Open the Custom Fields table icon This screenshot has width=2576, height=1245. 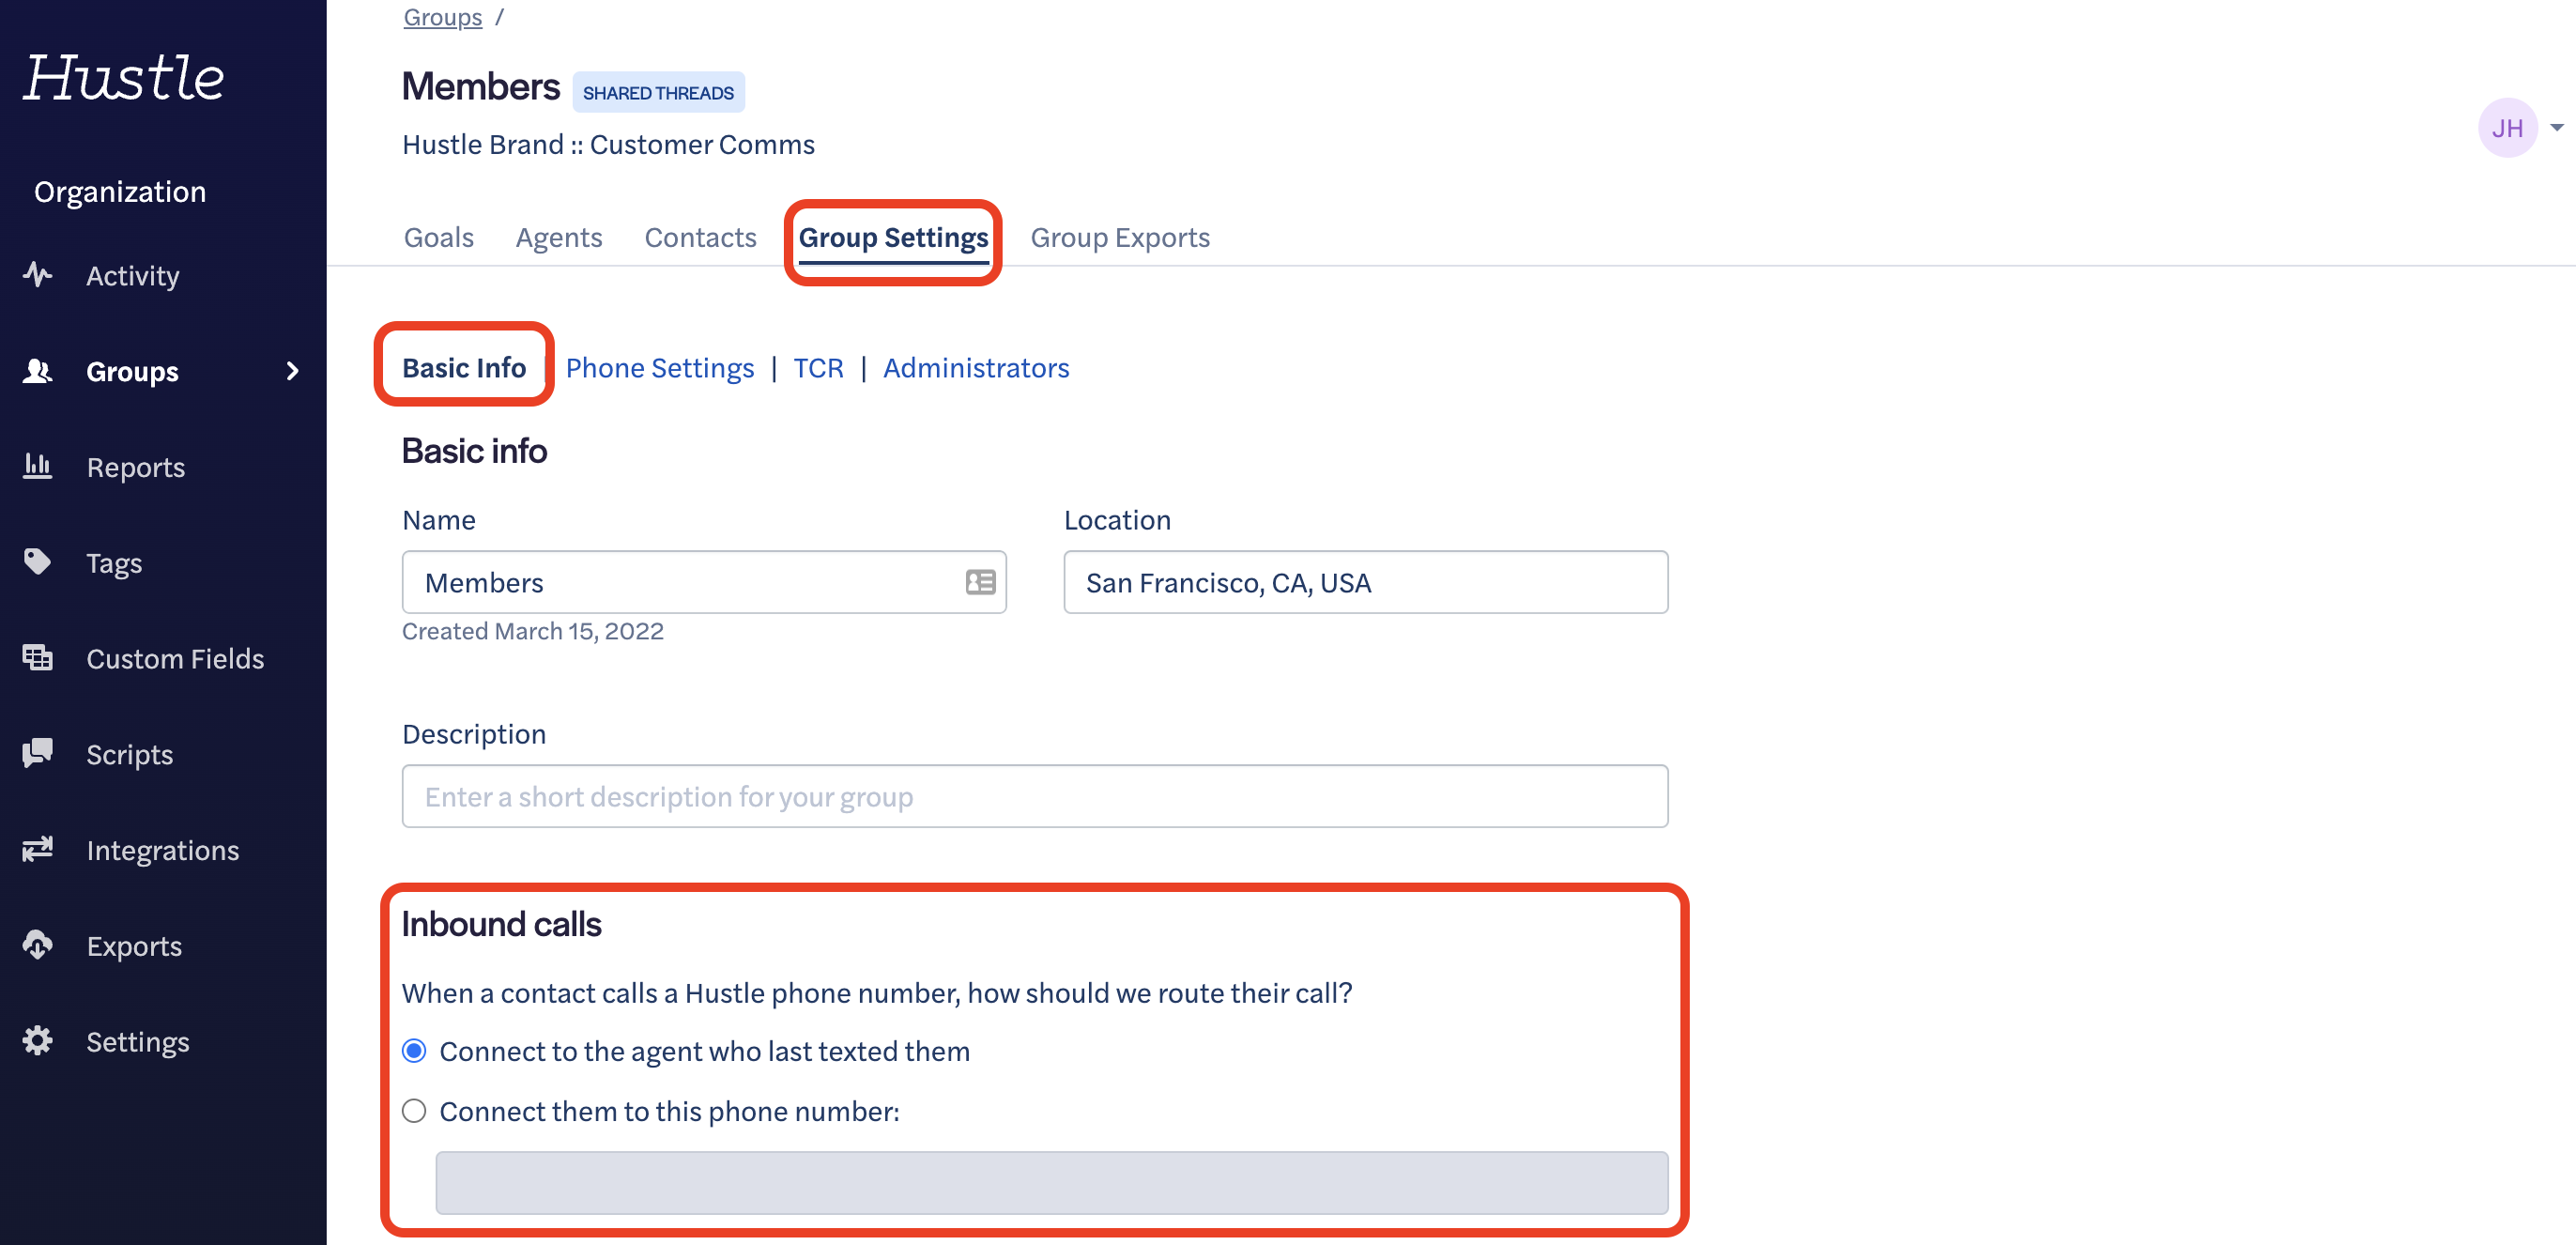[38, 658]
